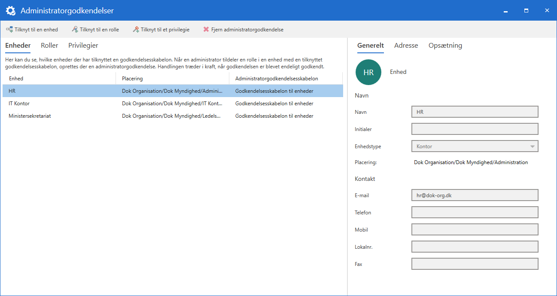The height and width of the screenshot is (296, 557).
Task: Click the 'Enhed' label next to avatar
Action: [x=398, y=72]
